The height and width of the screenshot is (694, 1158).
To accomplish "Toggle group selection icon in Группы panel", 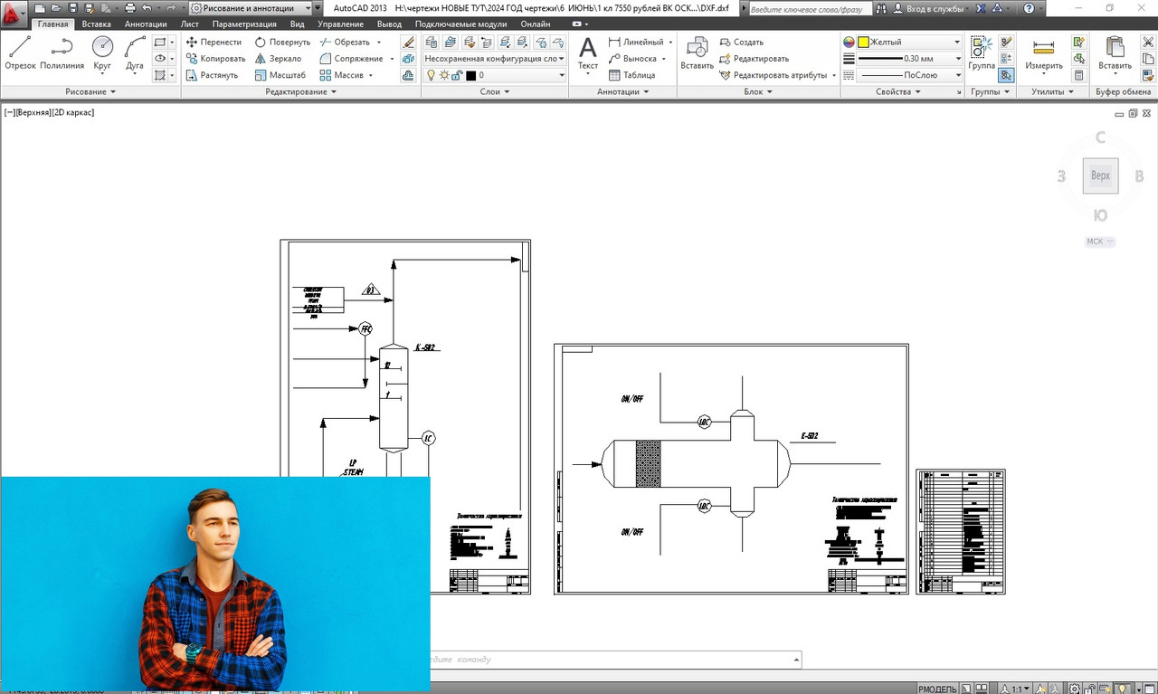I will point(1006,76).
